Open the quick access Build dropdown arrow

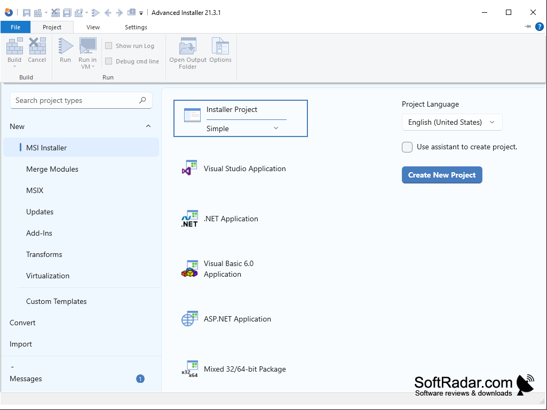pos(46,13)
